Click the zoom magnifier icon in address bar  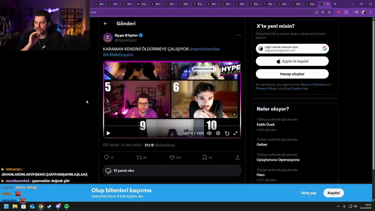(323, 12)
